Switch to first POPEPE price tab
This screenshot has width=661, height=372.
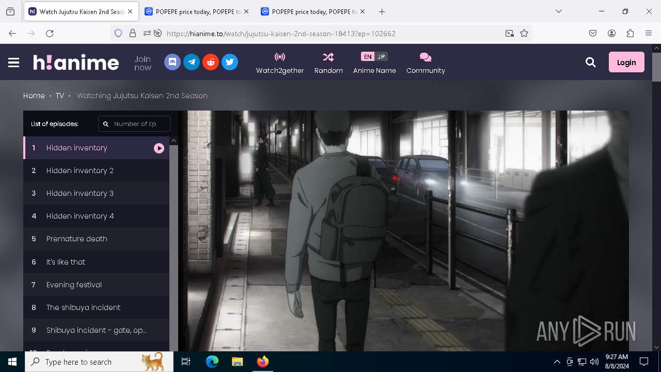coord(197,11)
